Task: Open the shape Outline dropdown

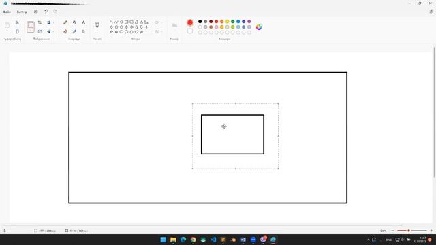Action: coord(158,22)
